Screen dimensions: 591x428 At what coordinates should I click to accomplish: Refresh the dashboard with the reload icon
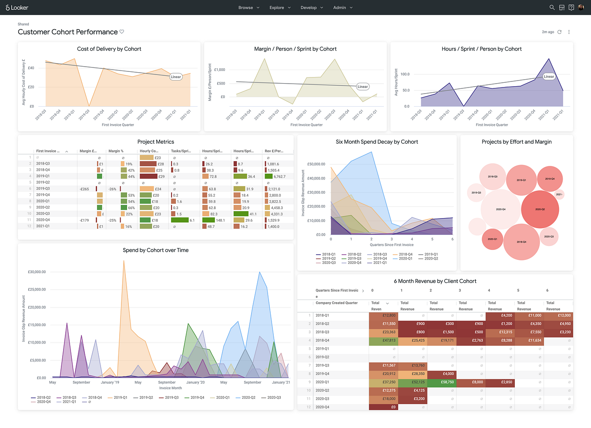tap(559, 31)
